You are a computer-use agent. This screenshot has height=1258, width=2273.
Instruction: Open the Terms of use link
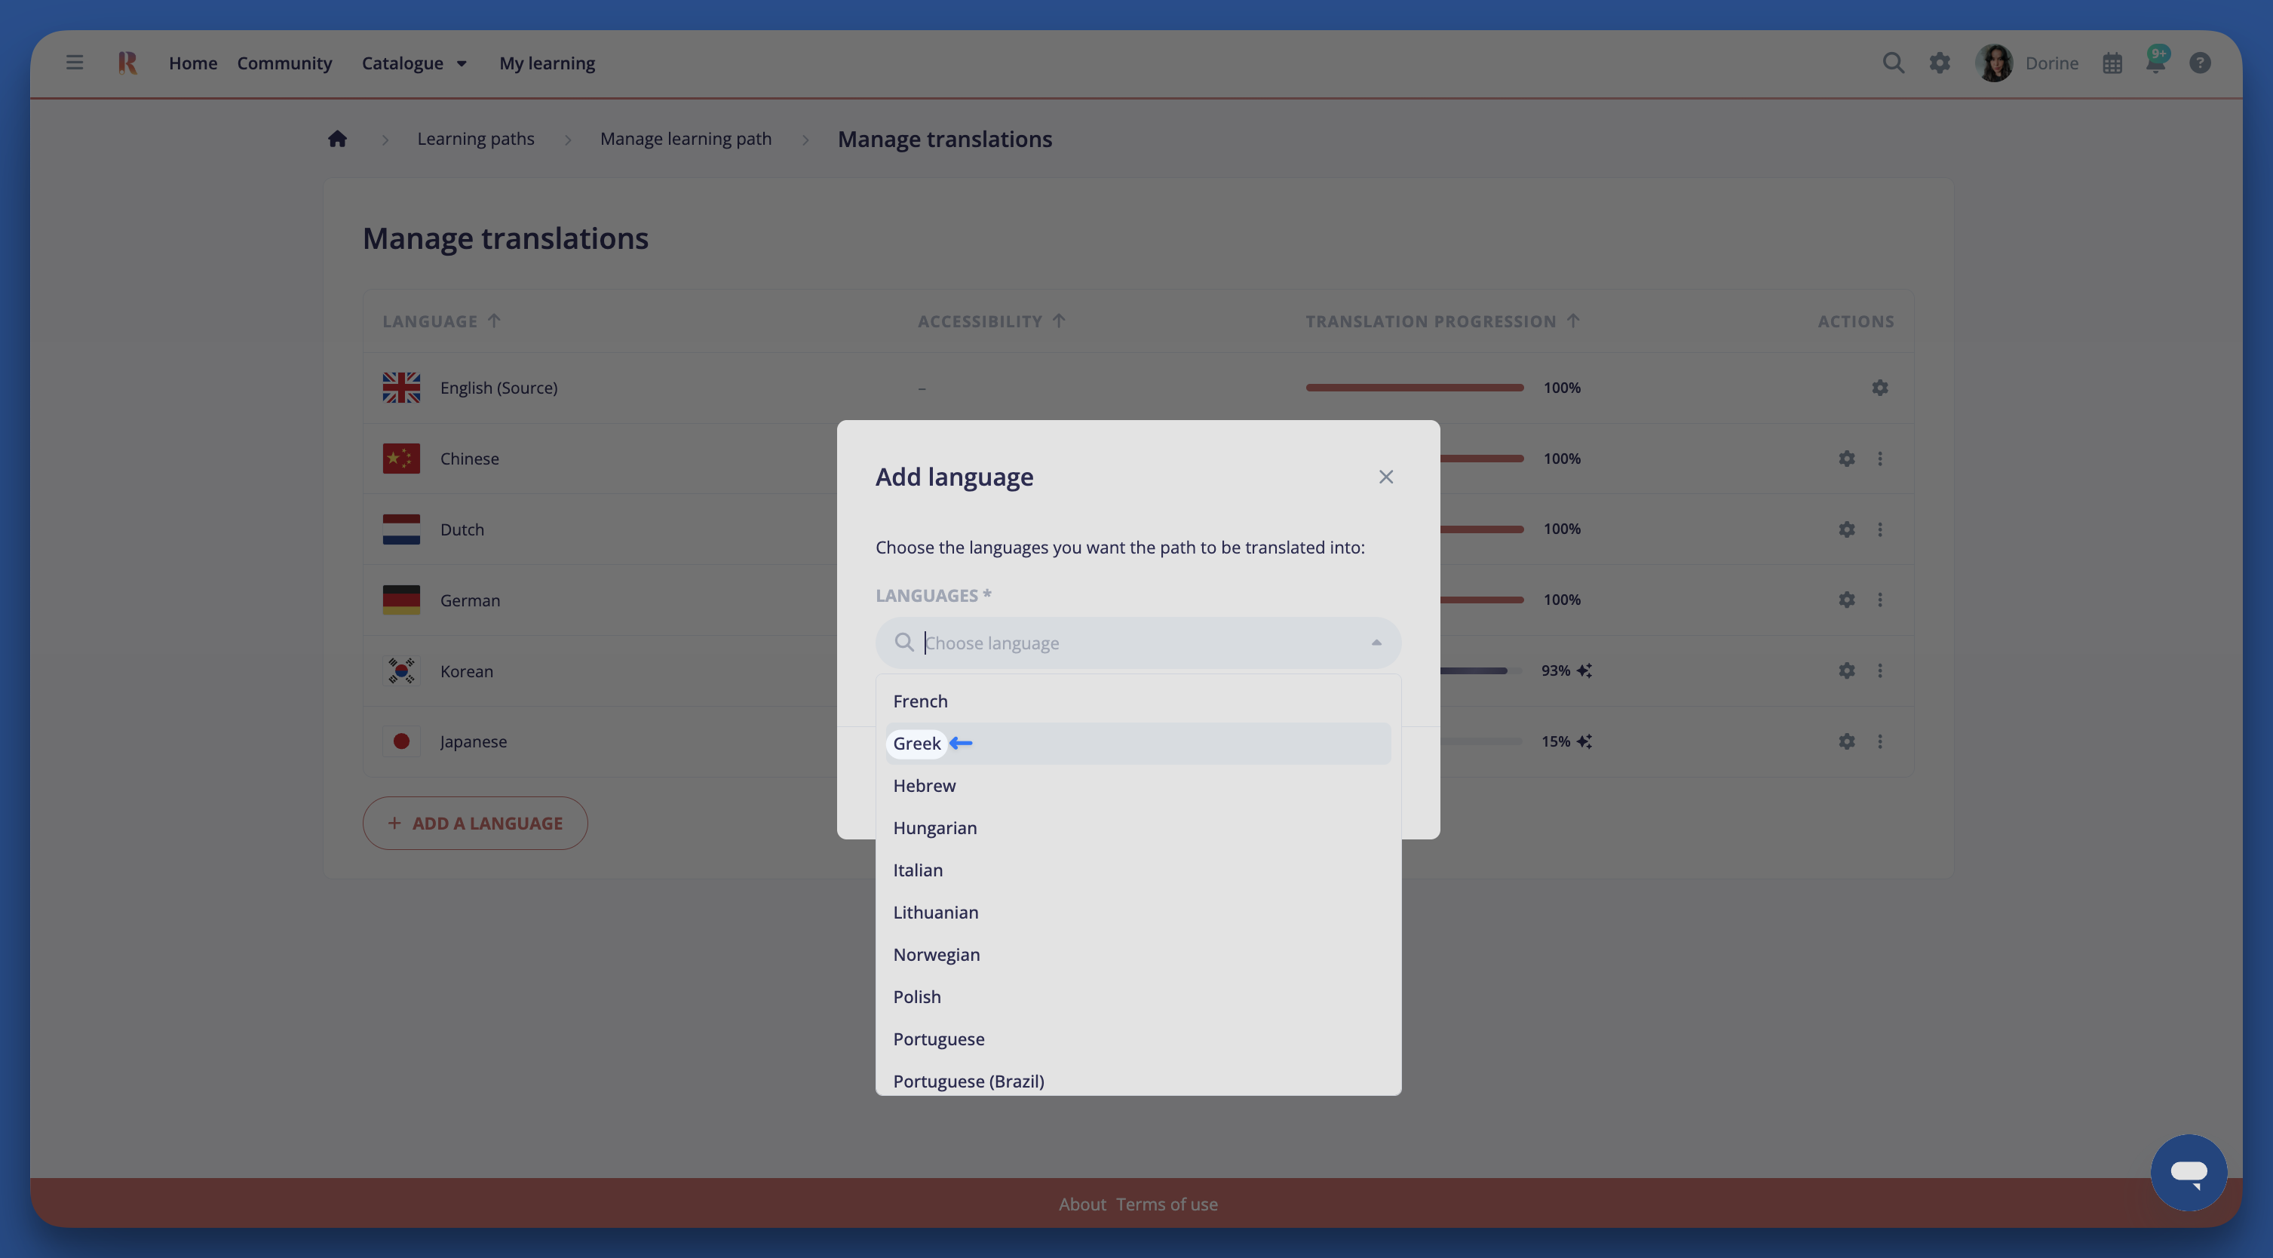1167,1203
